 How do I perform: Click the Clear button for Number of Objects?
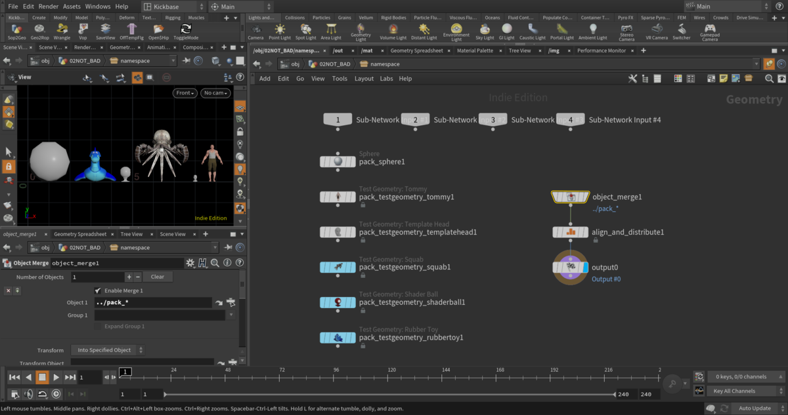pyautogui.click(x=158, y=277)
